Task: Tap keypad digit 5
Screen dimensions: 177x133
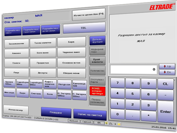Action: [133, 94]
